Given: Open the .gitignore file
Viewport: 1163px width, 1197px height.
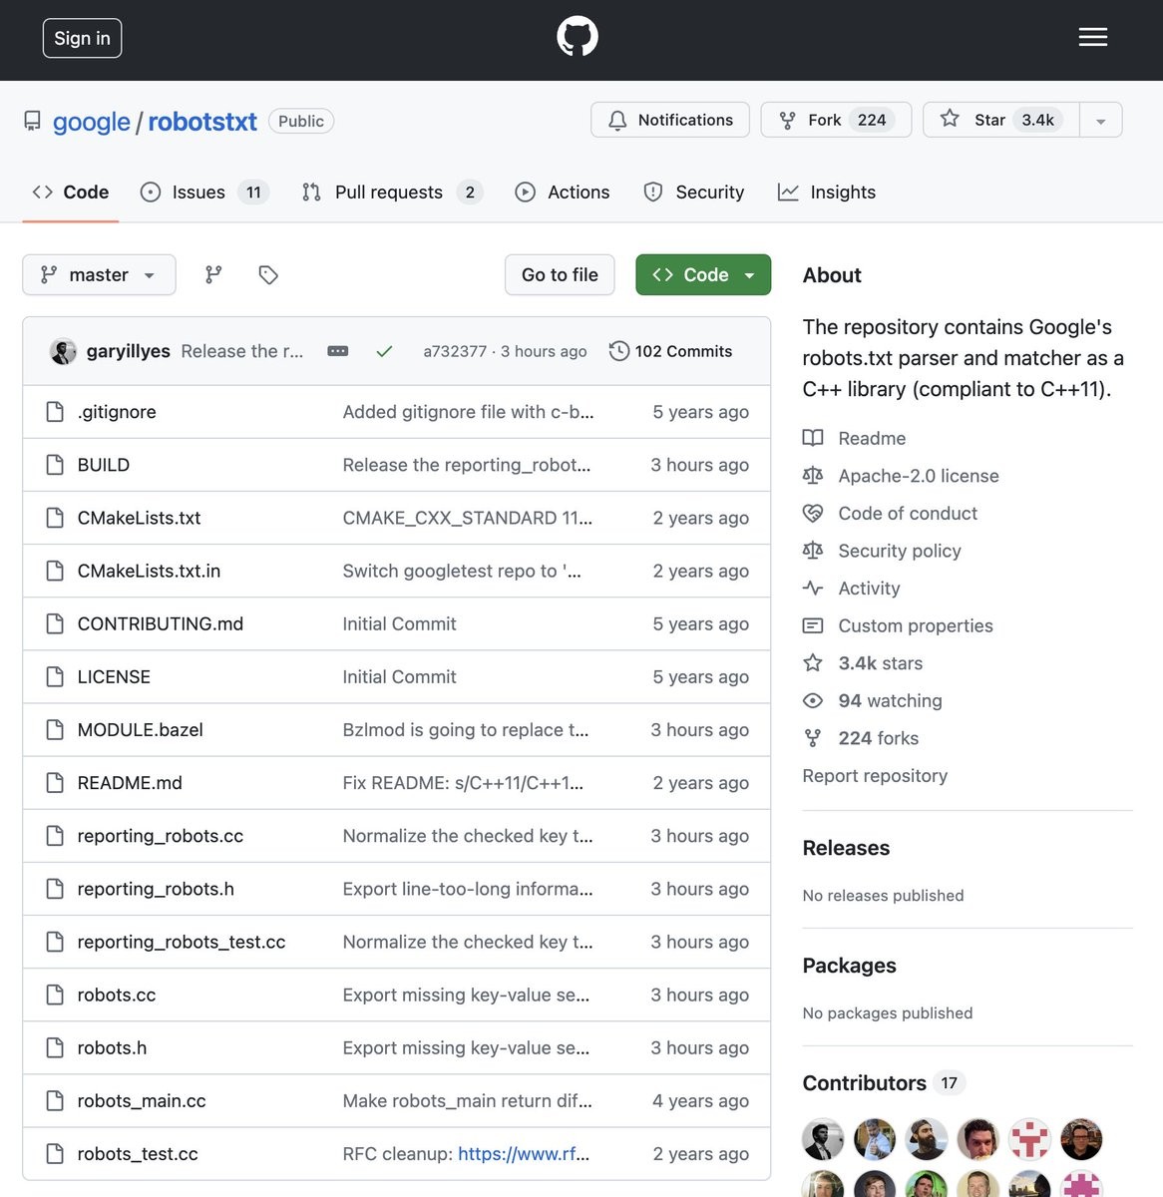Looking at the screenshot, I should (117, 412).
